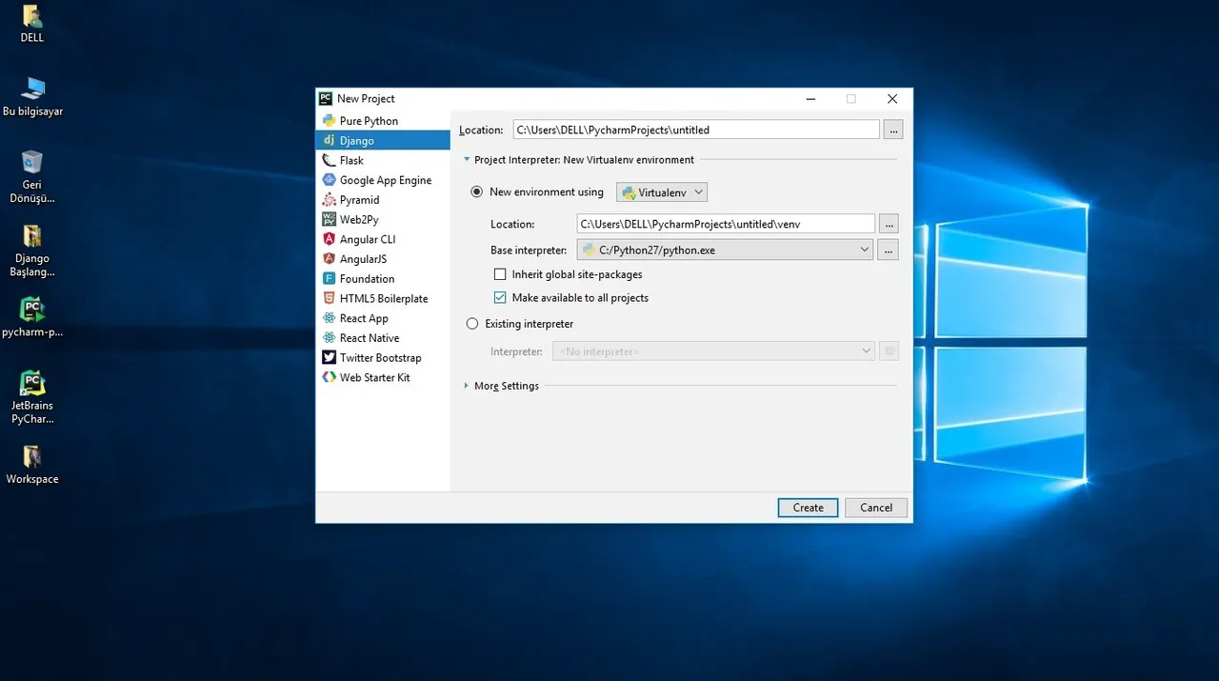Viewport: 1219px width, 681px height.
Task: Select the Workspace desktop folder
Action: pyautogui.click(x=32, y=456)
